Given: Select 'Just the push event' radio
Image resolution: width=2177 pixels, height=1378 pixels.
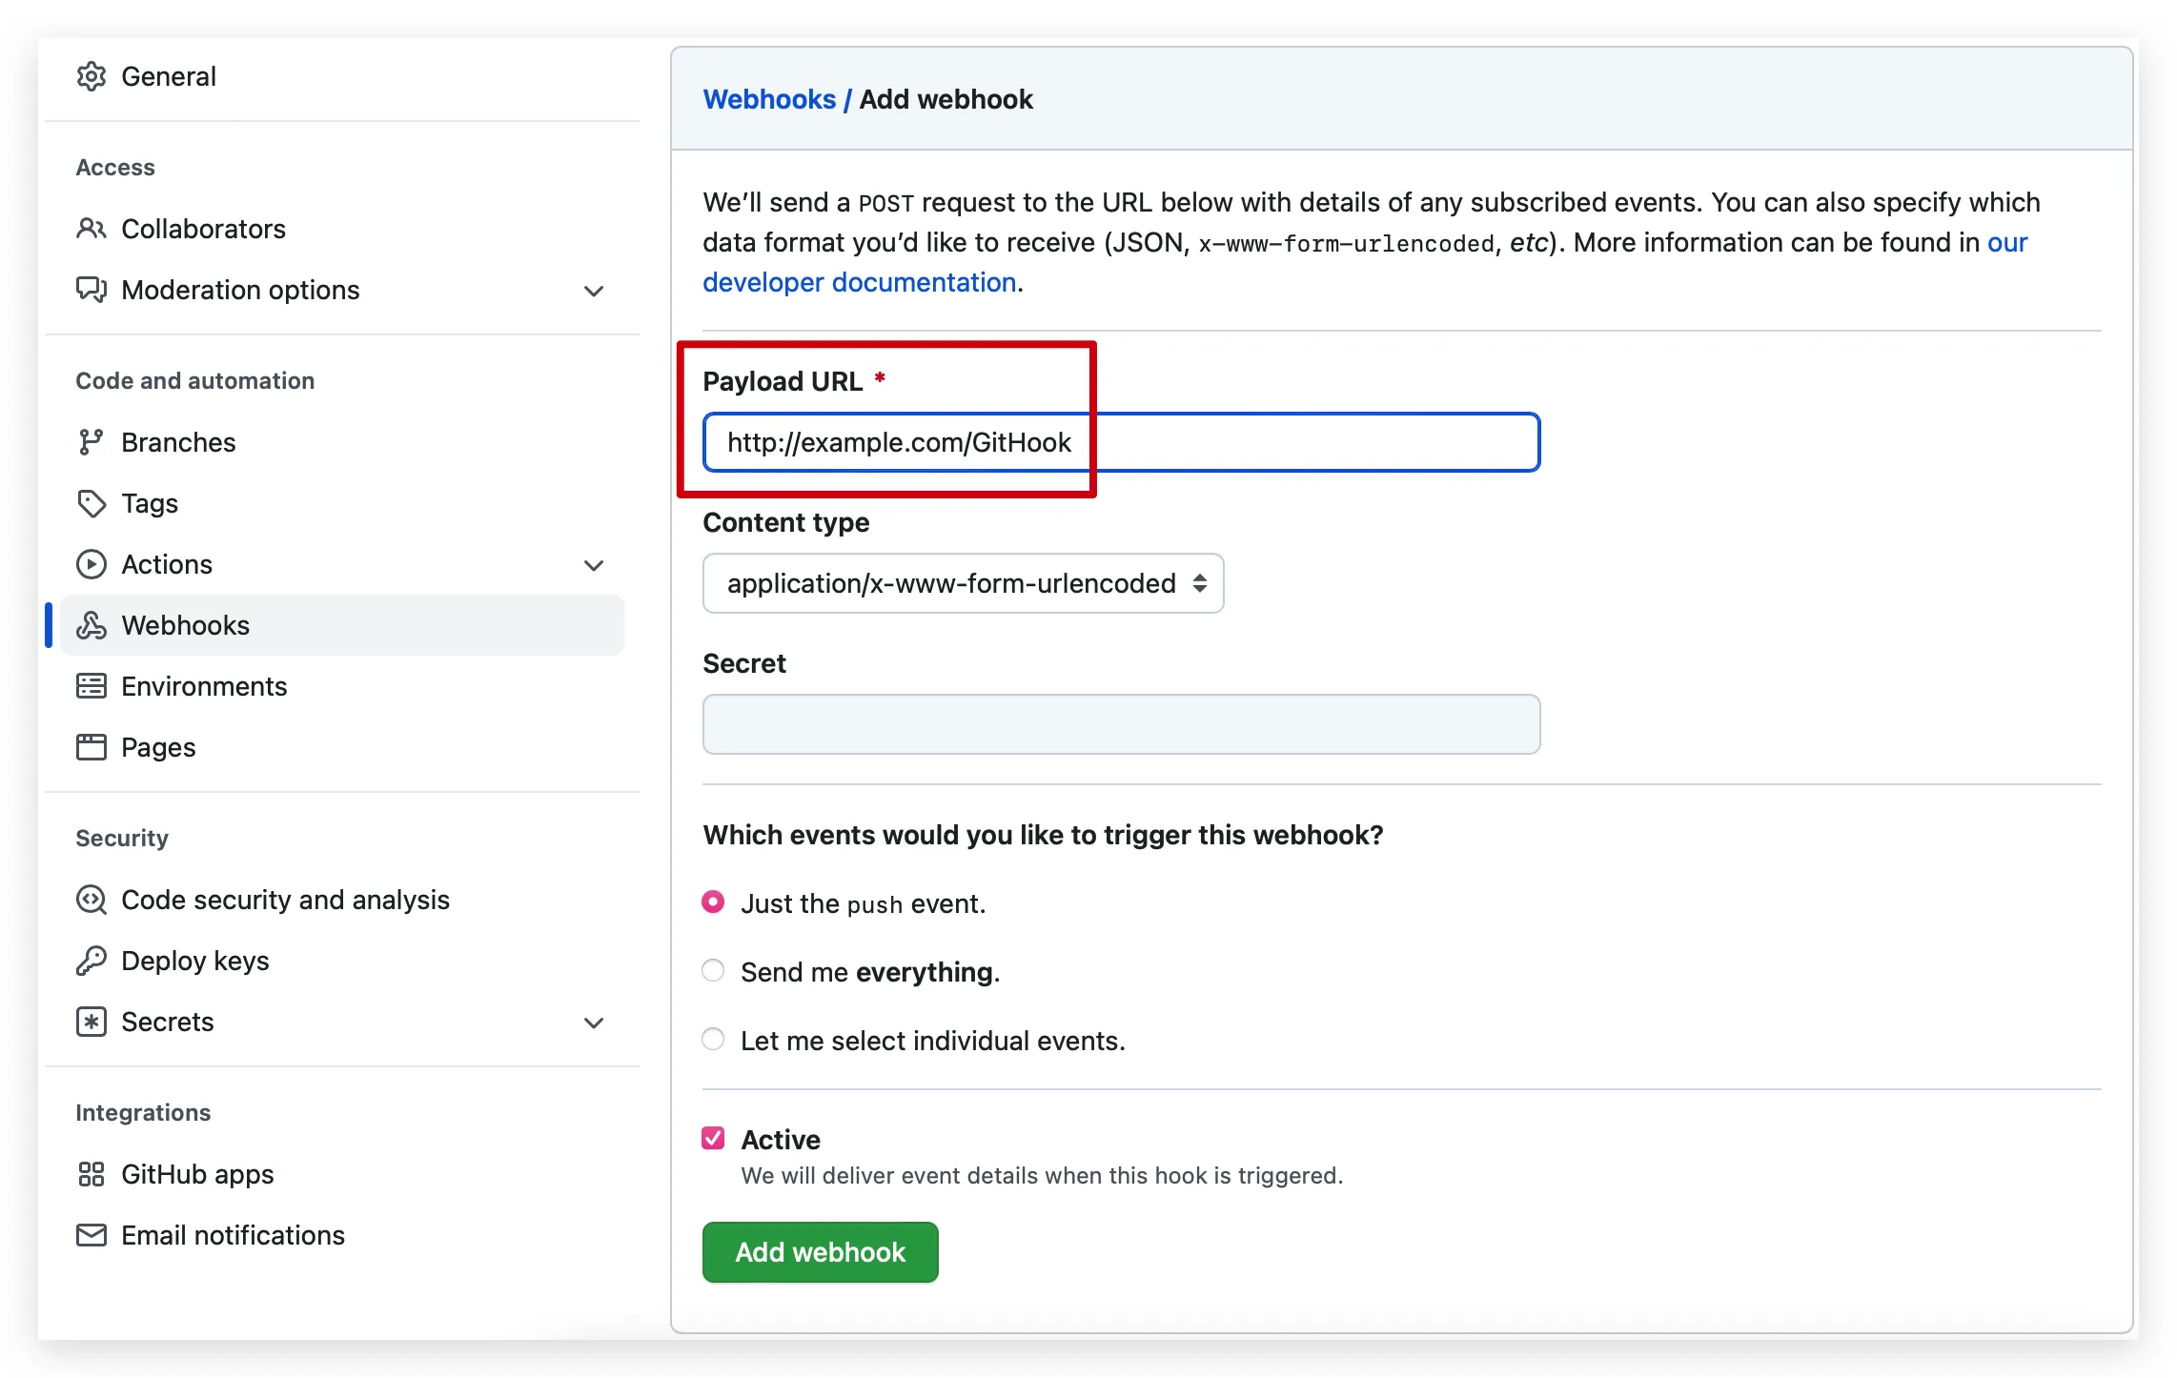Looking at the screenshot, I should click(x=713, y=902).
